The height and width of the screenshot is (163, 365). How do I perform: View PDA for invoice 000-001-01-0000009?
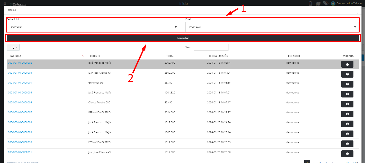point(347,134)
